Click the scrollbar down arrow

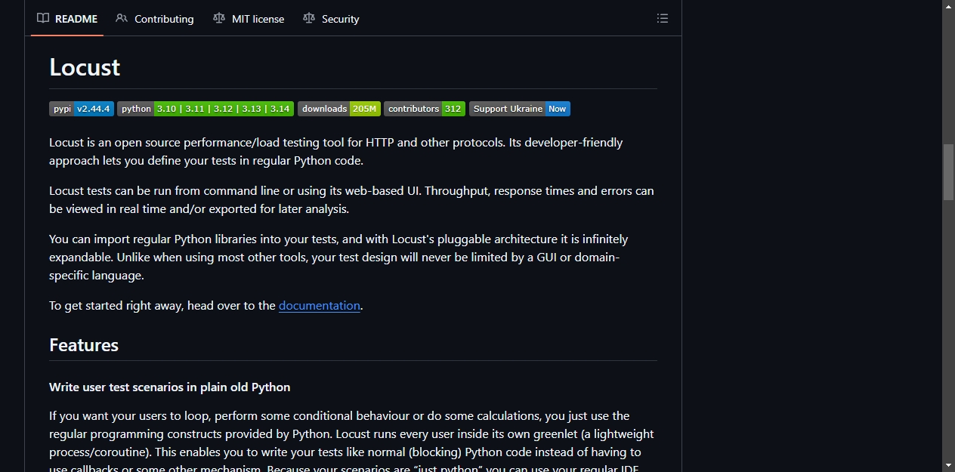coord(948,465)
